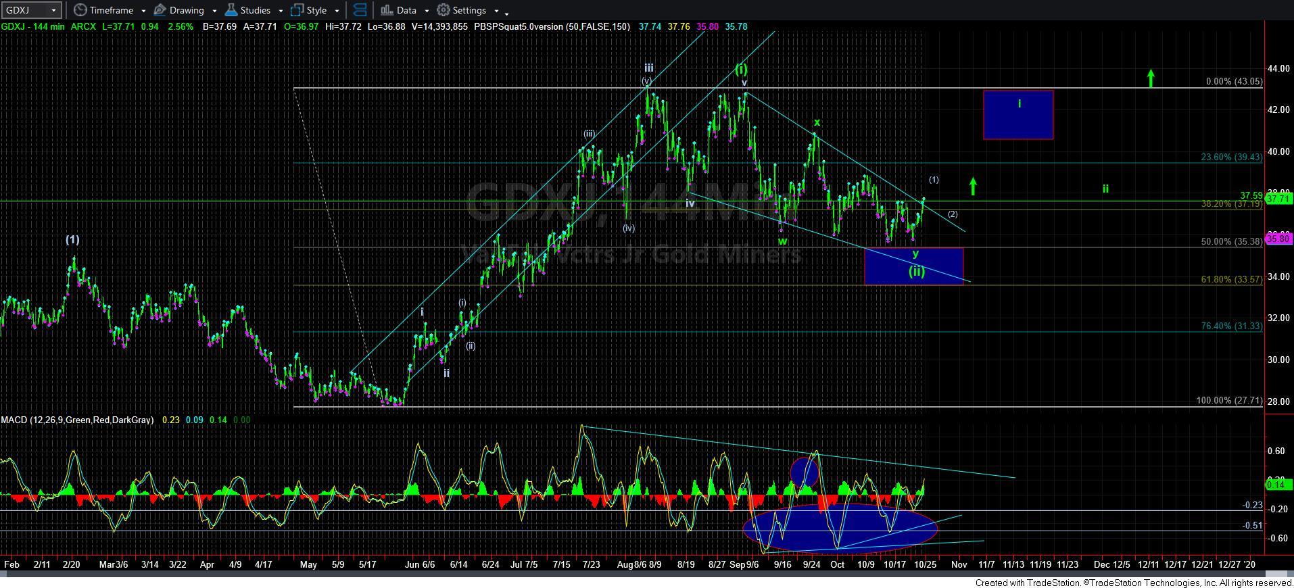The width and height of the screenshot is (1294, 588).
Task: Open the Studies menu
Action: (256, 10)
